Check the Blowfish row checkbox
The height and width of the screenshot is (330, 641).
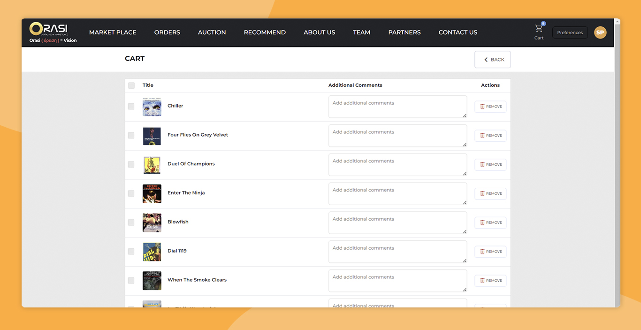131,223
